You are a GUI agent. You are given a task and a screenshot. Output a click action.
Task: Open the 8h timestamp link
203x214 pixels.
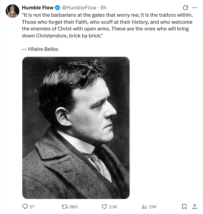coord(104,8)
